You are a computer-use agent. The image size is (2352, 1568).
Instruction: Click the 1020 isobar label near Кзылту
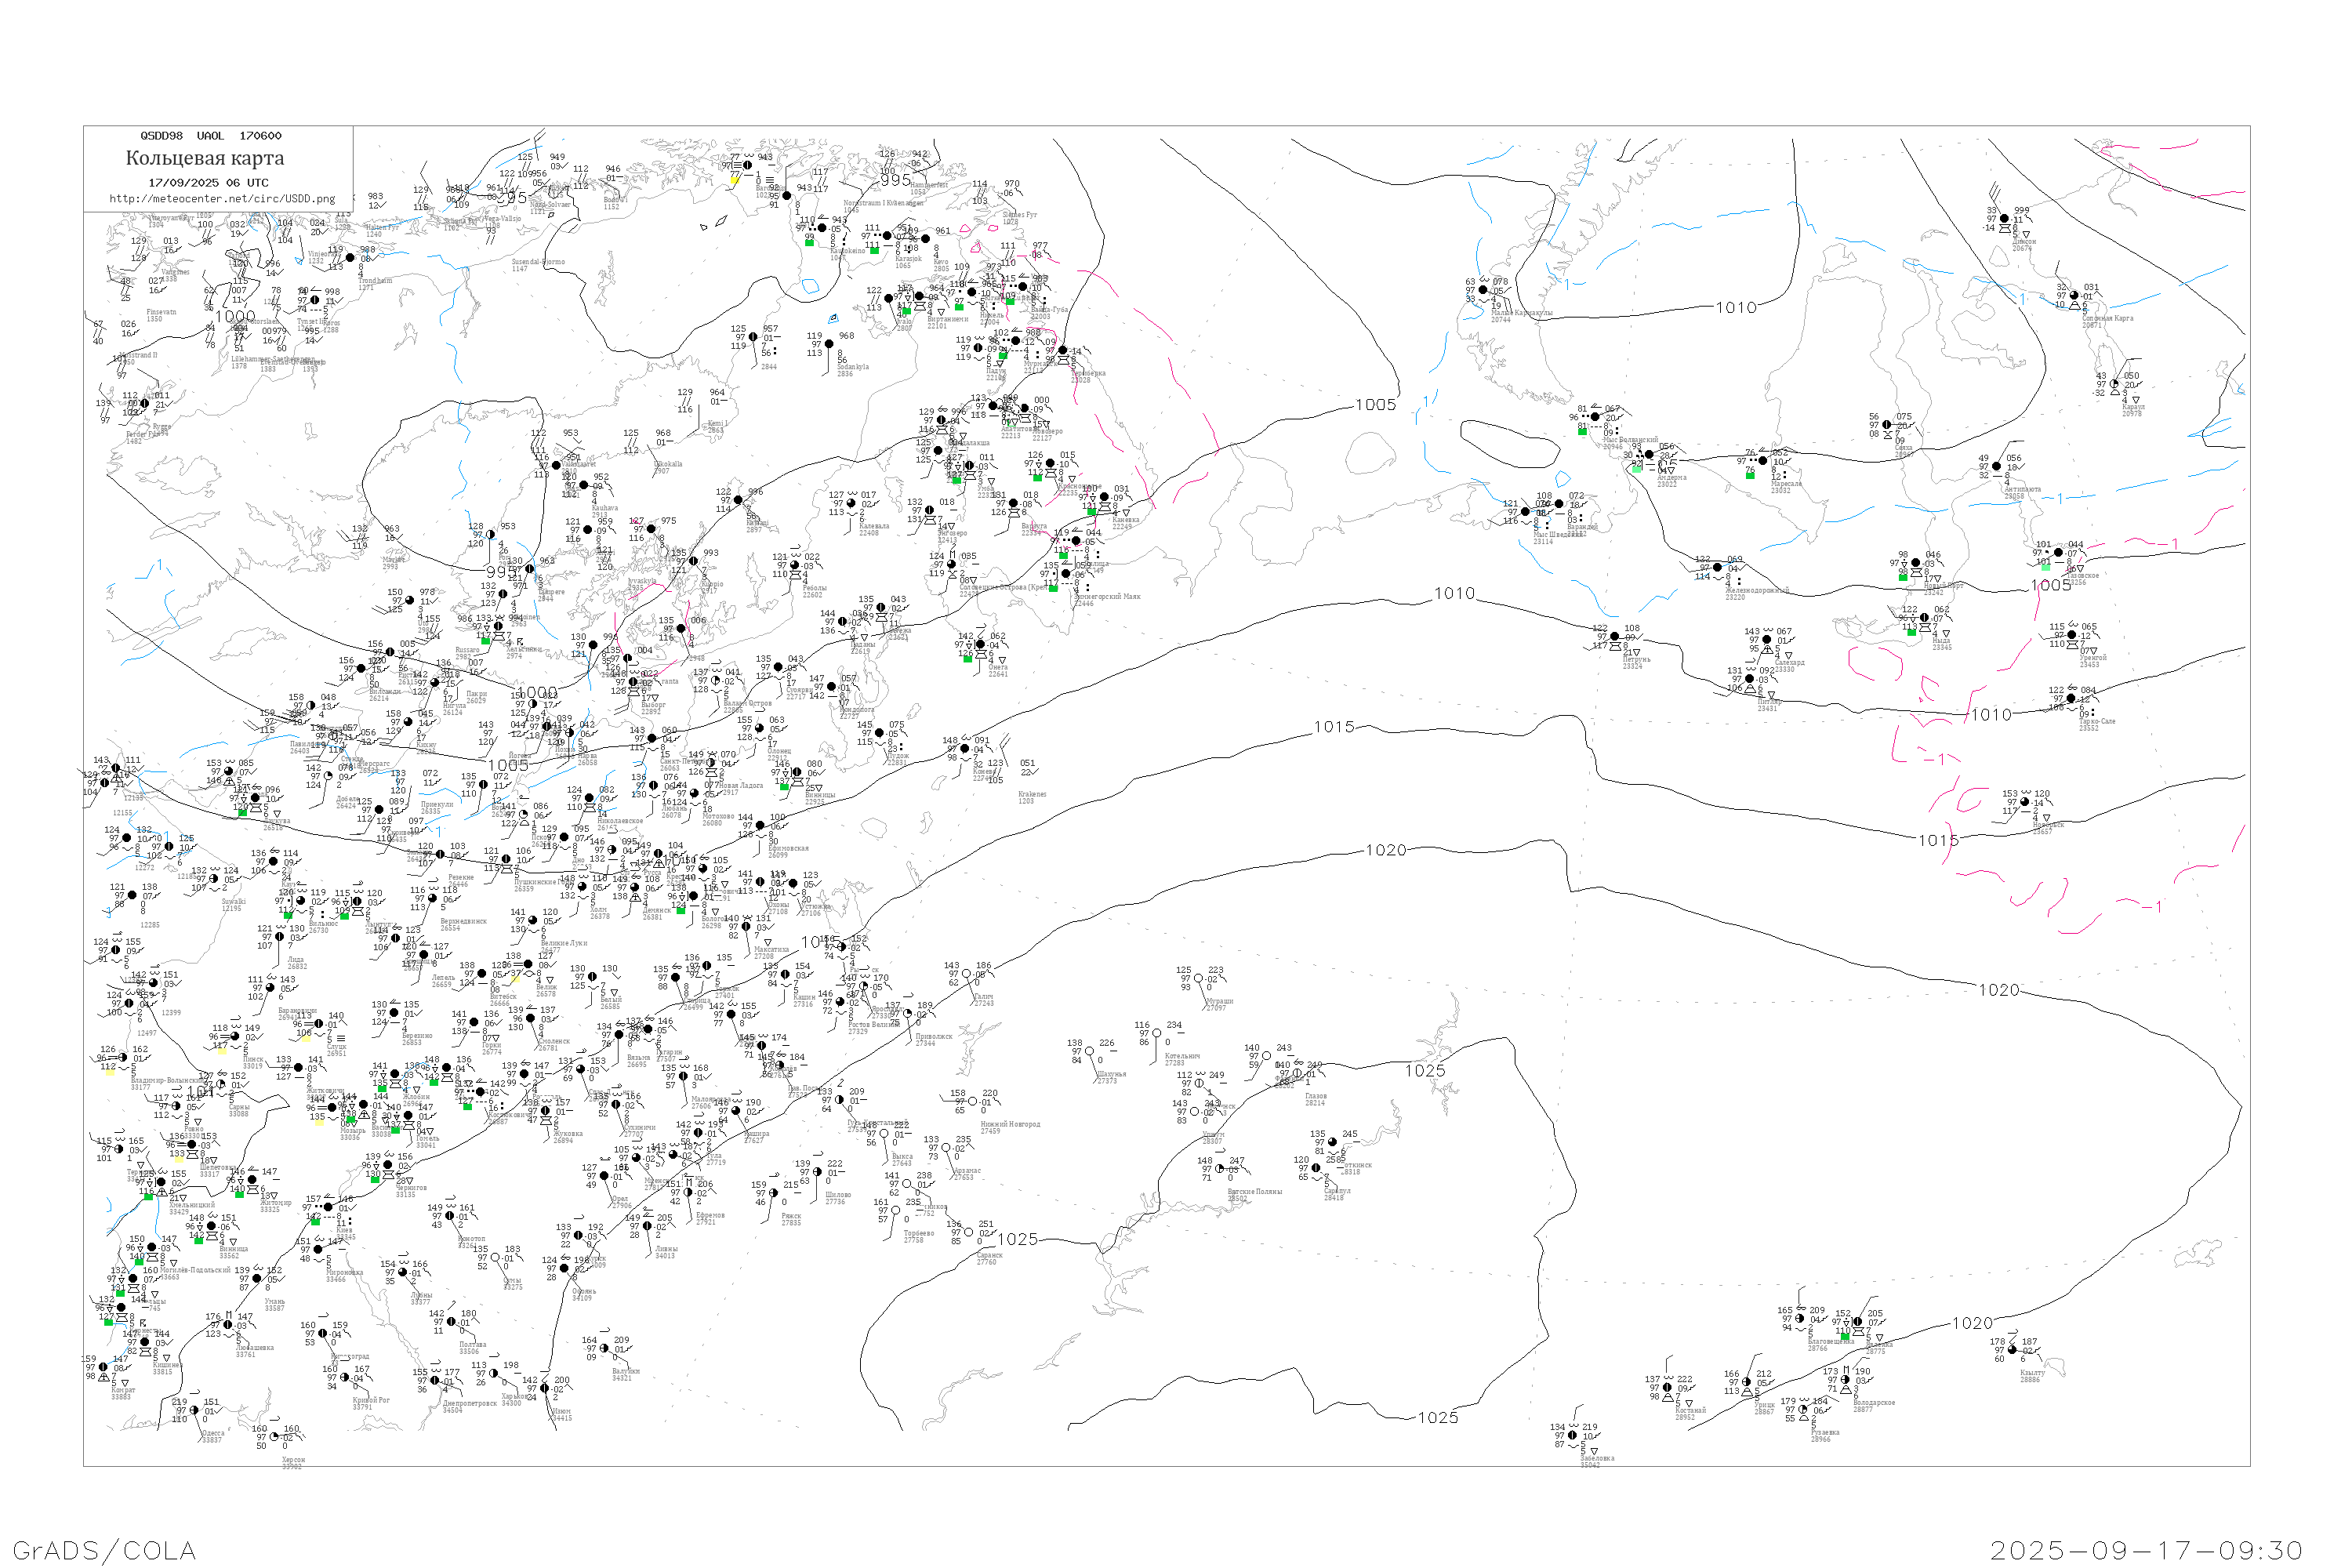tap(1972, 1323)
